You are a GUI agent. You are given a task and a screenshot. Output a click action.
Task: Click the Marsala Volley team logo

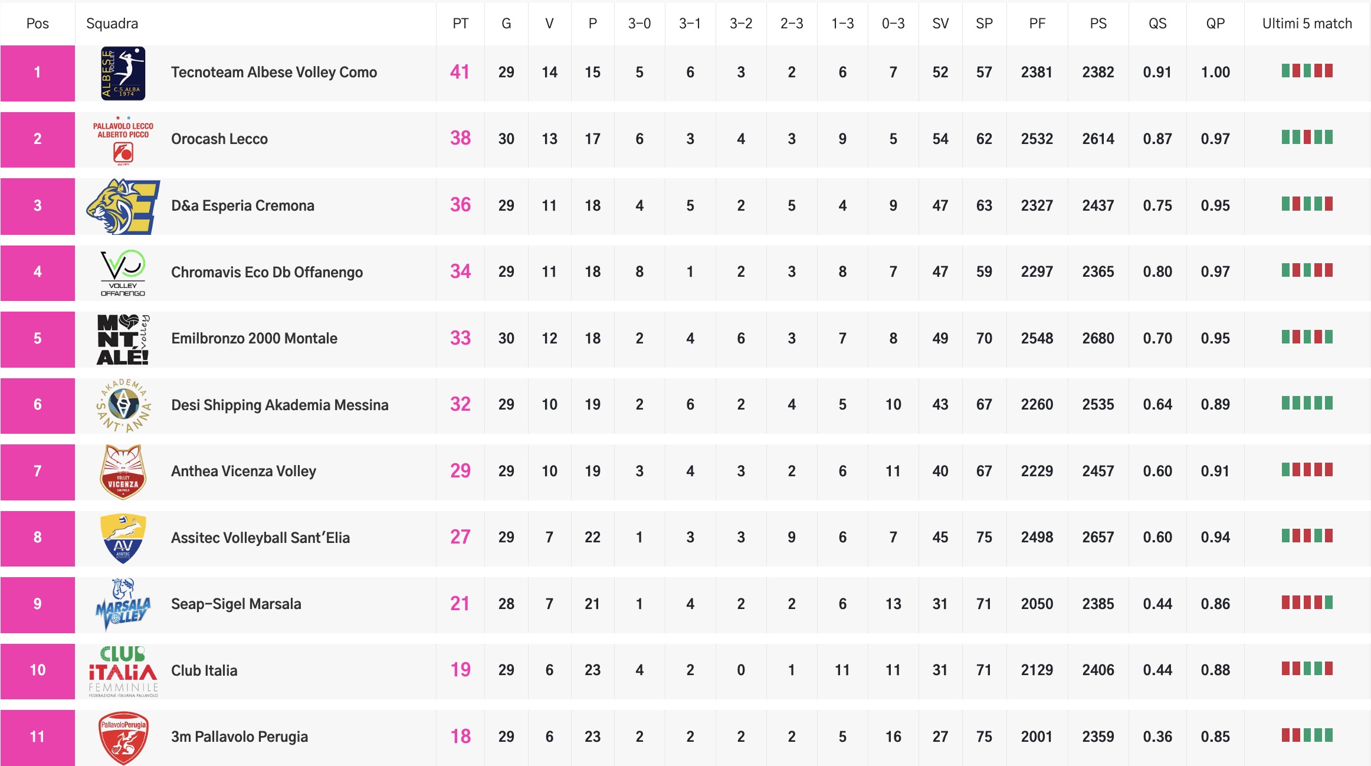[x=123, y=604]
